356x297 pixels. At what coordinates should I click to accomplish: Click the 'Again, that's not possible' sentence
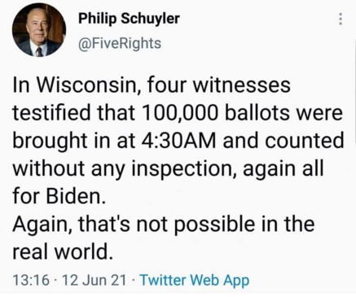134,224
